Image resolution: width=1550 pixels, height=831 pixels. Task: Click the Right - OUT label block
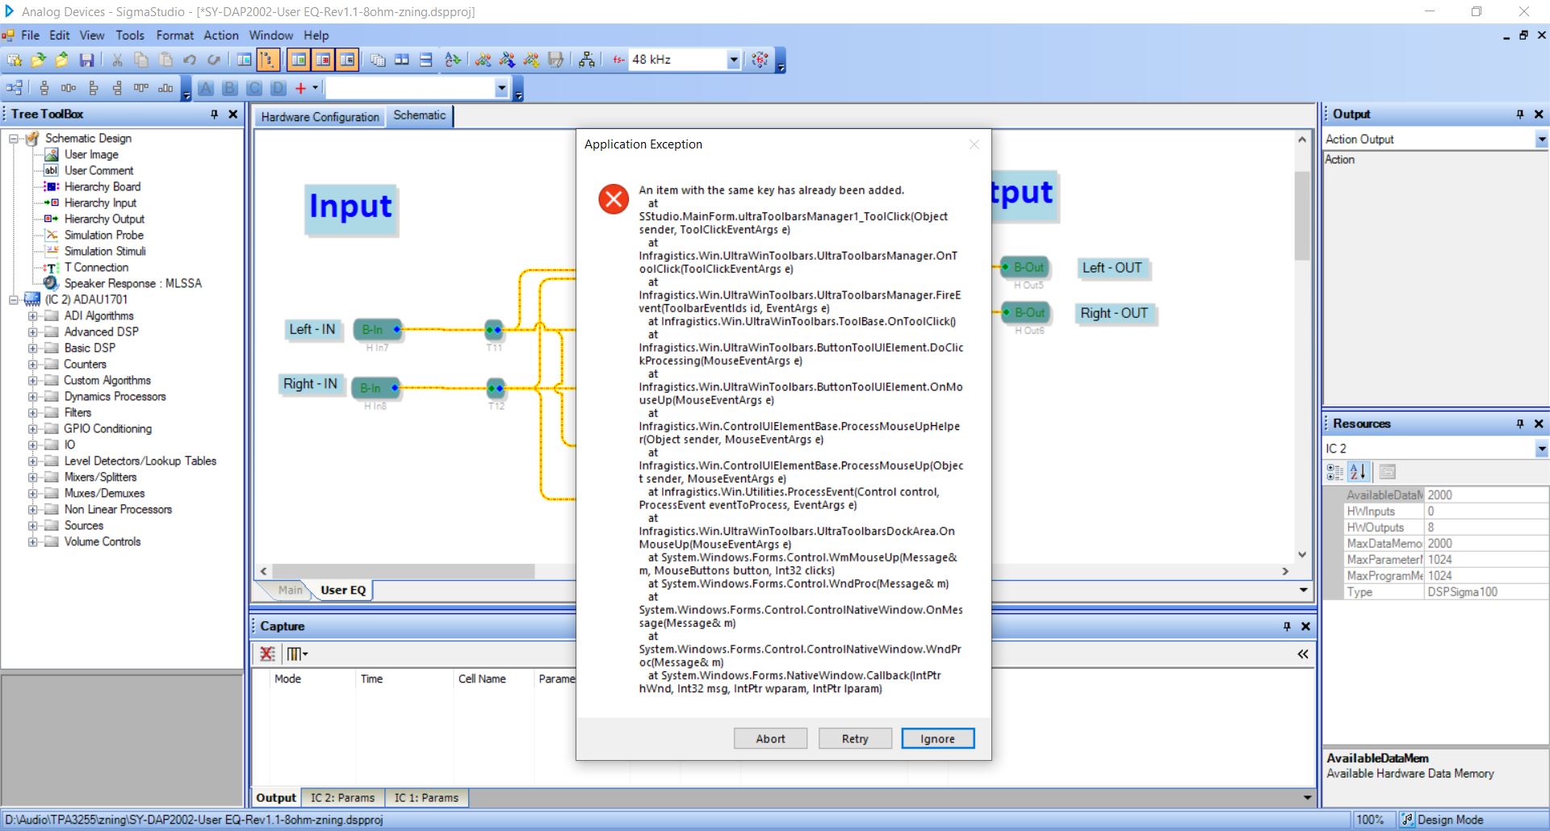[1114, 313]
